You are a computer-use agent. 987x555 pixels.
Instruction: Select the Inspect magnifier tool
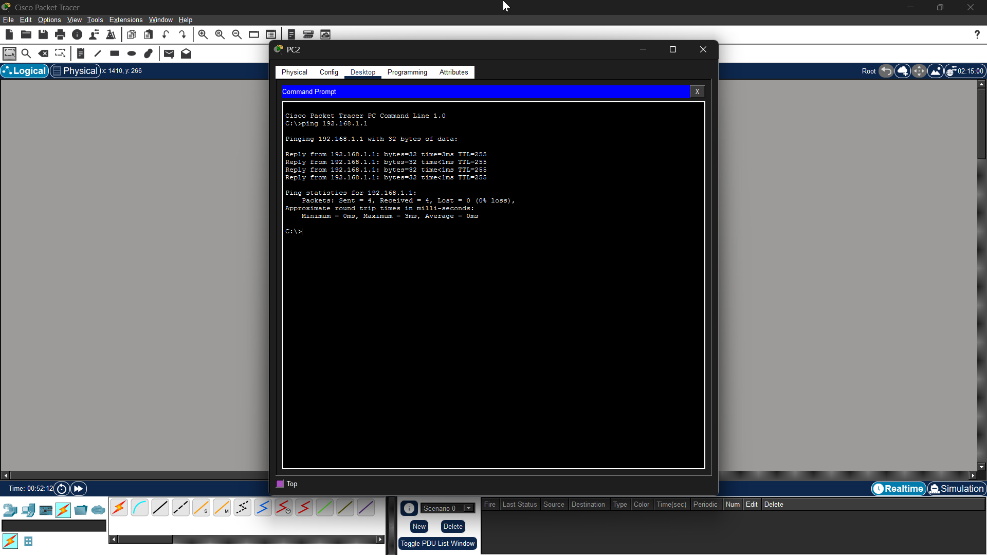click(26, 53)
